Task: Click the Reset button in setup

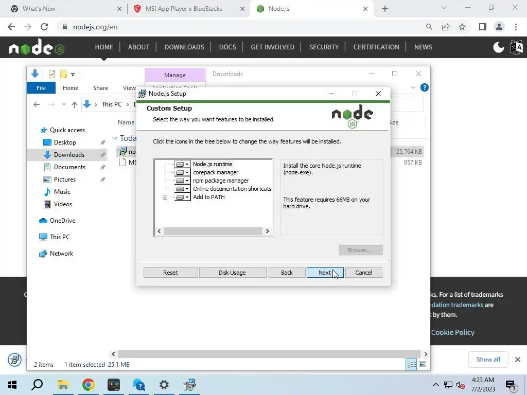Action: point(170,273)
